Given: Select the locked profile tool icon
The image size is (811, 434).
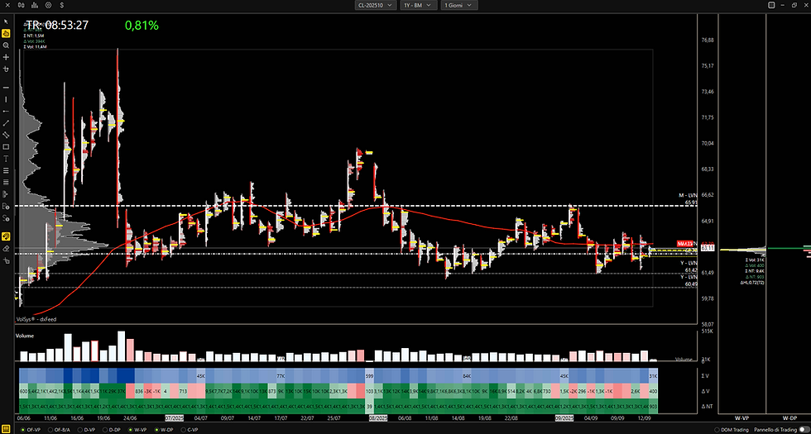Looking at the screenshot, I should pyautogui.click(x=6, y=206).
